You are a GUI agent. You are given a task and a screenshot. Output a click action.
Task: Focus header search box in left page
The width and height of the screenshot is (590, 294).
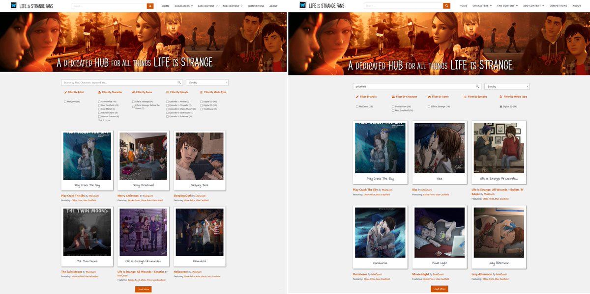(x=109, y=6)
